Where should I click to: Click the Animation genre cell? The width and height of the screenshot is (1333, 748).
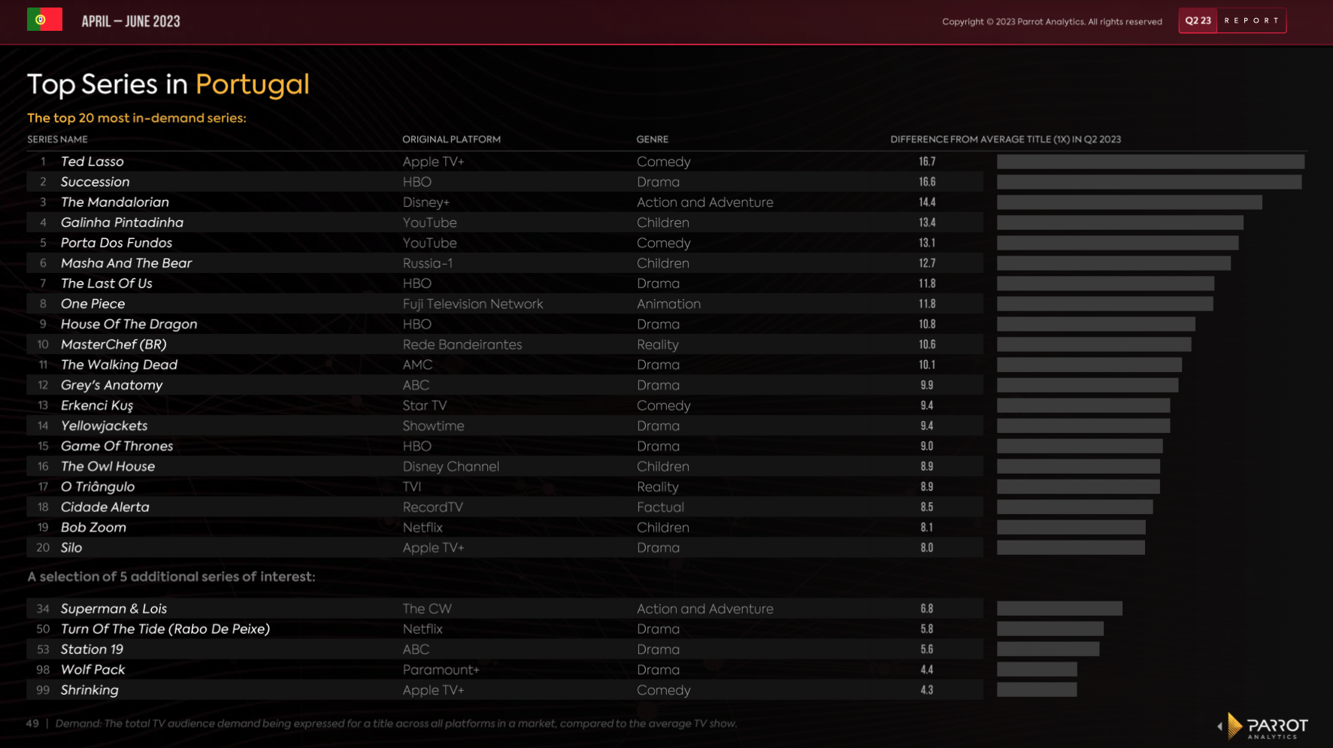pos(668,304)
